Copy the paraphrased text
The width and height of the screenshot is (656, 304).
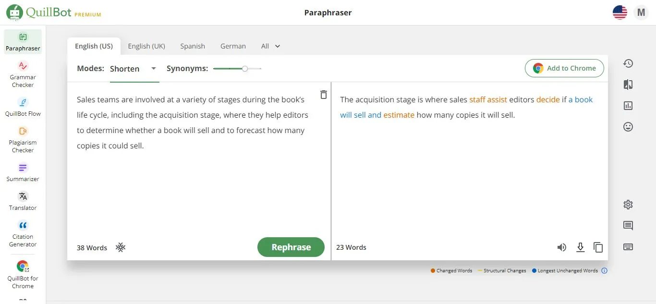click(598, 247)
